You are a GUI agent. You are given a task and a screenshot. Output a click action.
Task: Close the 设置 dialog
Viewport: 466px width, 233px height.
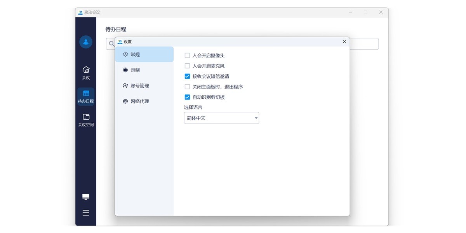pyautogui.click(x=344, y=42)
